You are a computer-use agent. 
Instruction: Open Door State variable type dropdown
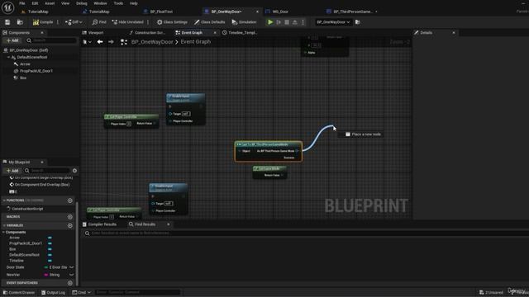coord(72,267)
